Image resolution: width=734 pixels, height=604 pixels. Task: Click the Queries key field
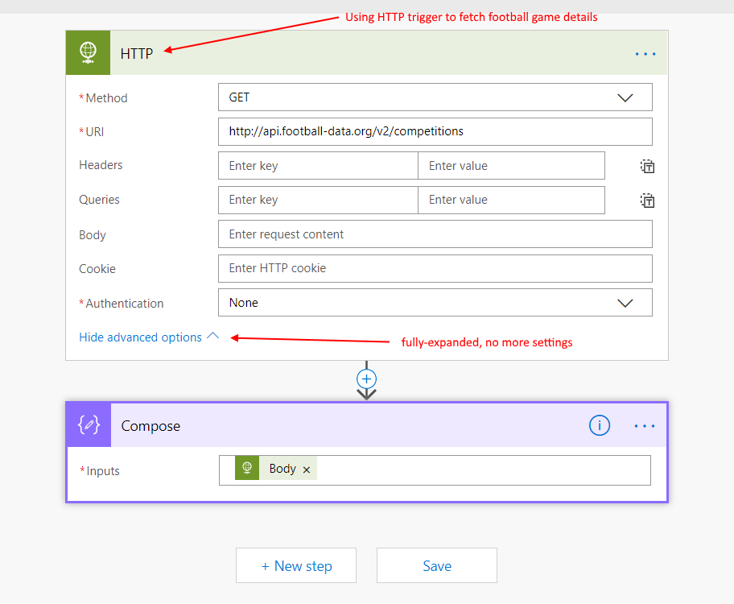[x=318, y=200]
